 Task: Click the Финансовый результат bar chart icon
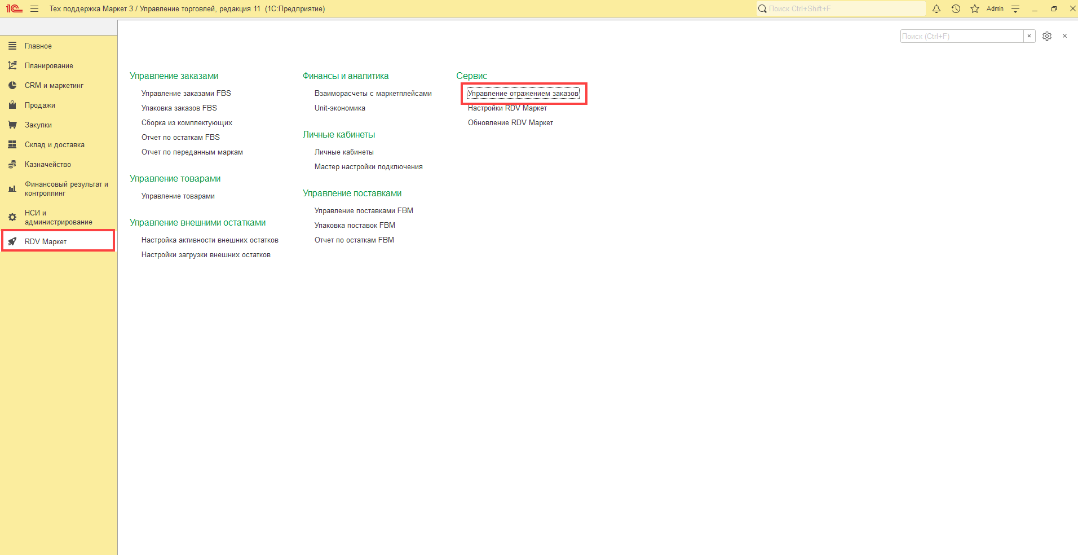(12, 189)
